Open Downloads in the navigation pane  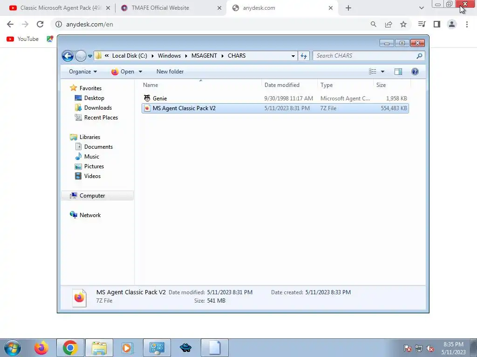pos(98,108)
